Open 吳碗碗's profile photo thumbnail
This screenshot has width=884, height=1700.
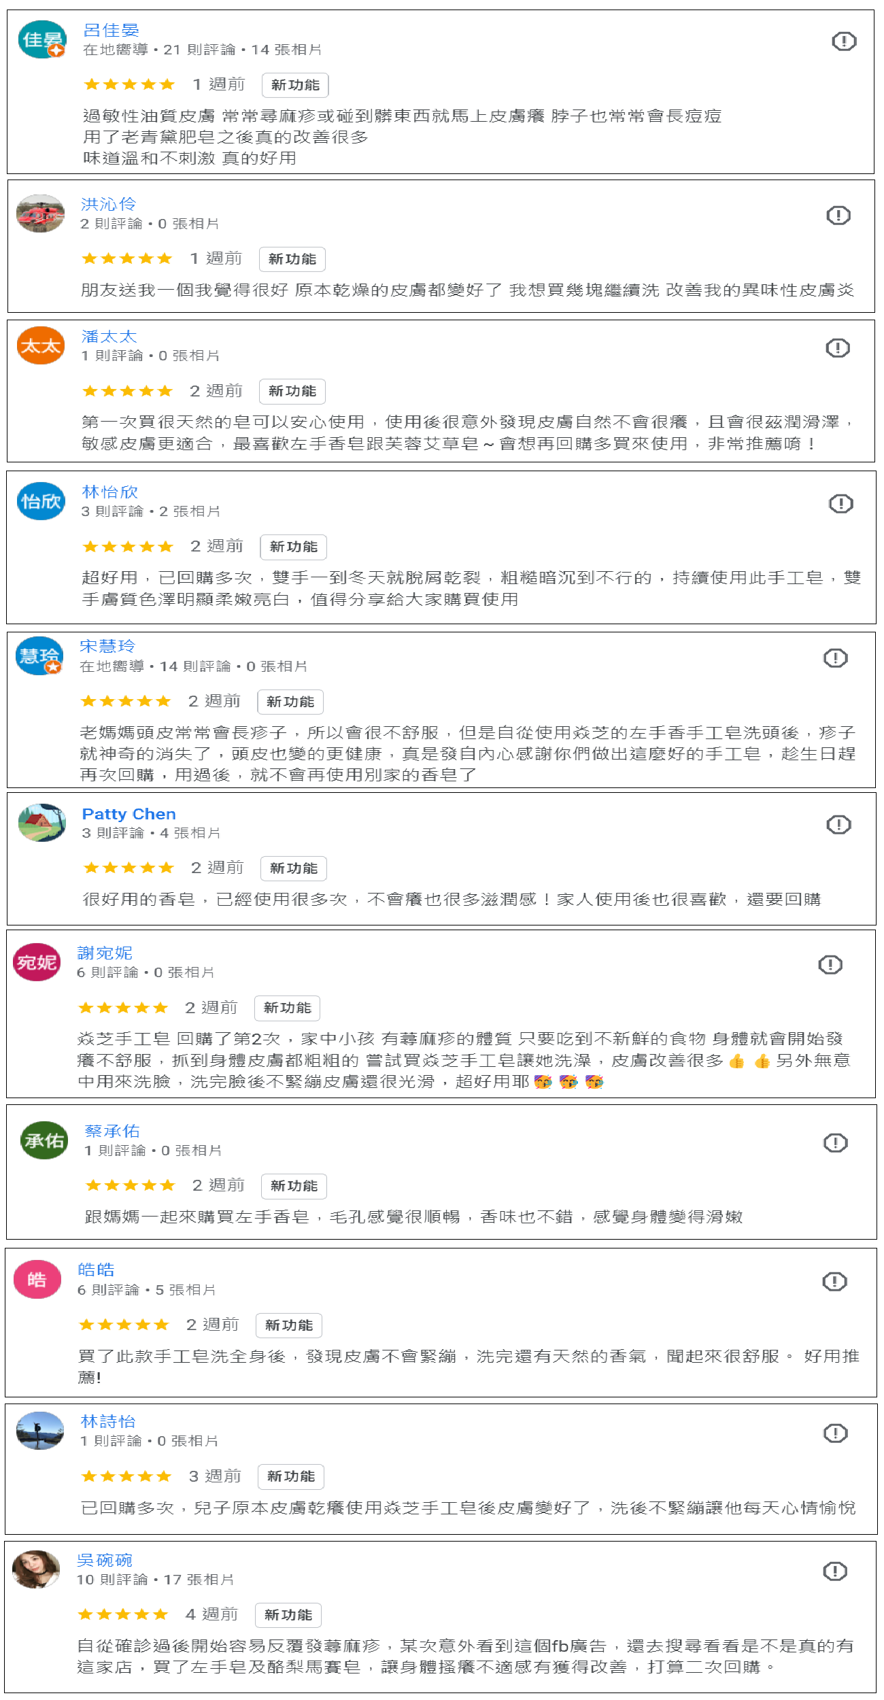point(37,1569)
